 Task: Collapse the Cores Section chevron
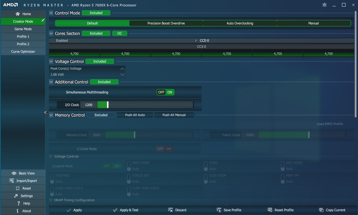(x=51, y=33)
